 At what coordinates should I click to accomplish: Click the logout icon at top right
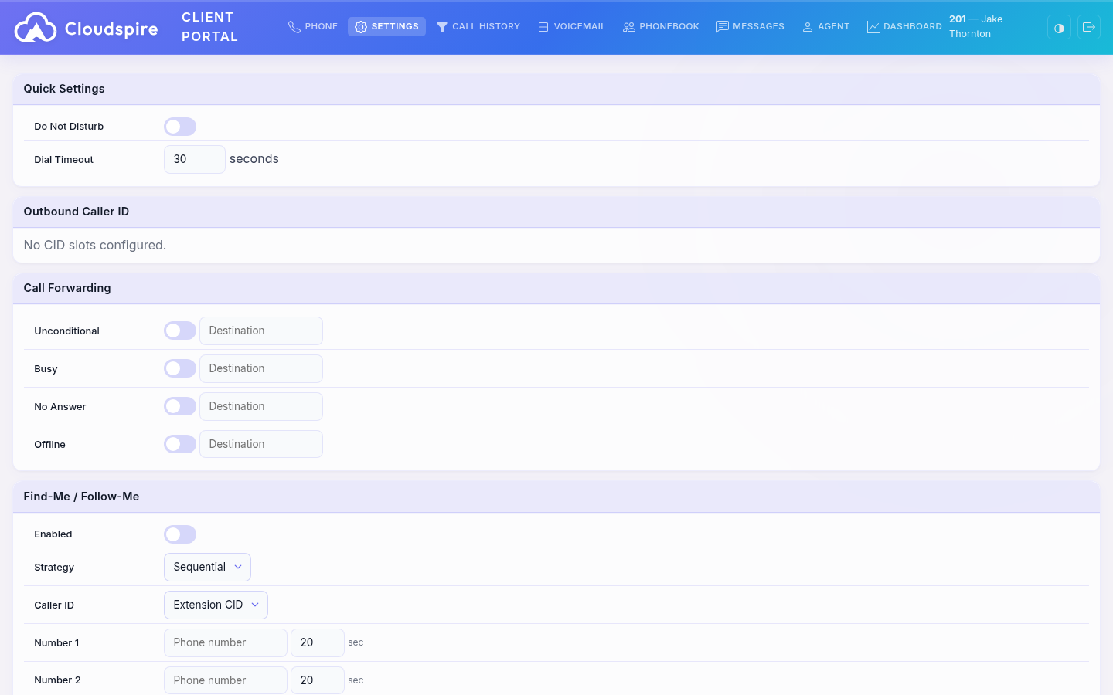coord(1089,27)
